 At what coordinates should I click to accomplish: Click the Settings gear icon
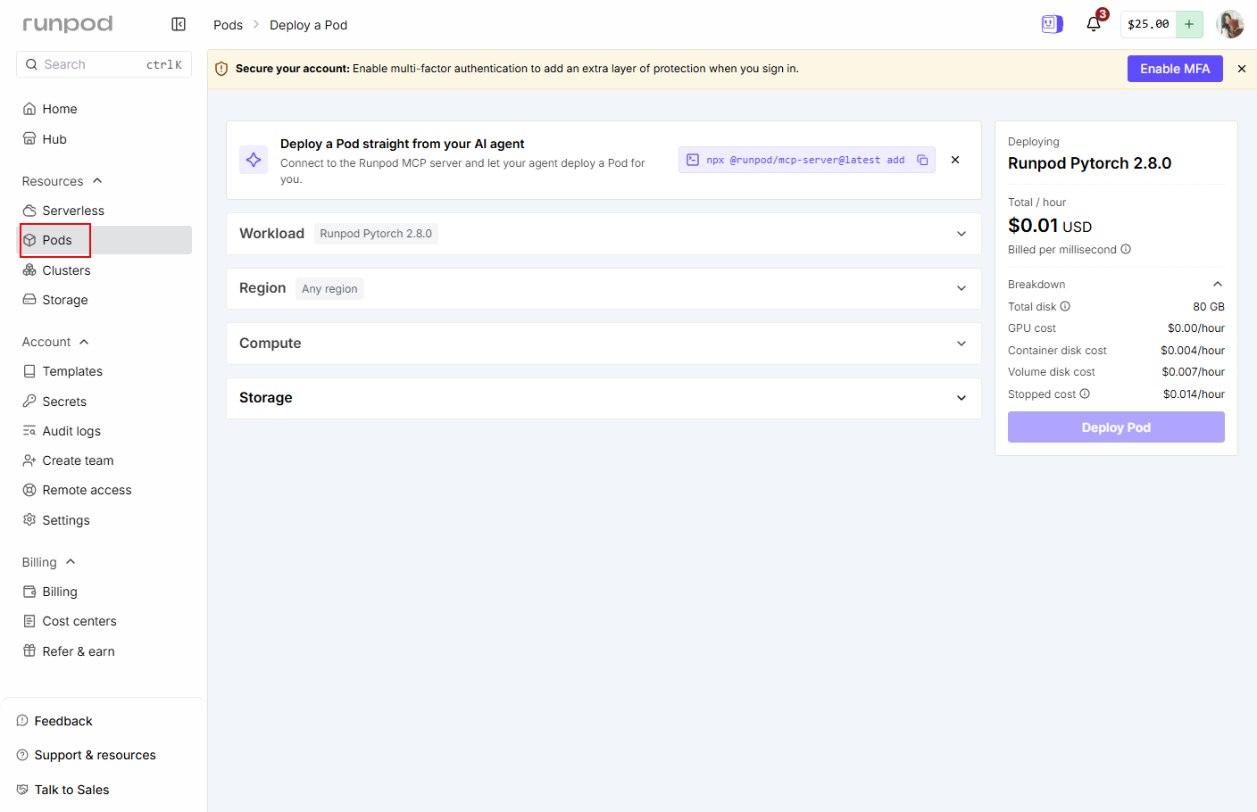pos(29,520)
